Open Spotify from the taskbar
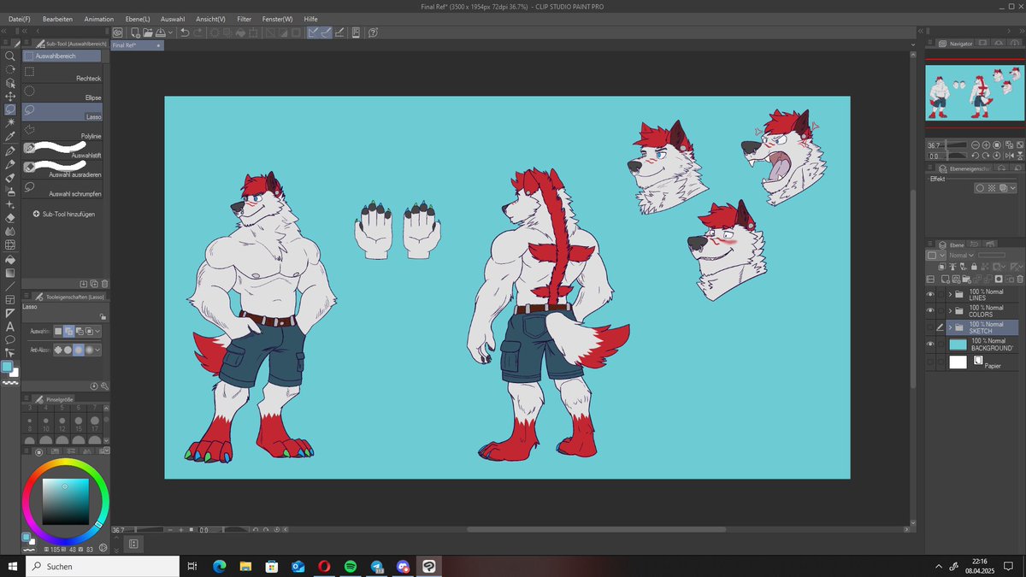 [x=350, y=566]
